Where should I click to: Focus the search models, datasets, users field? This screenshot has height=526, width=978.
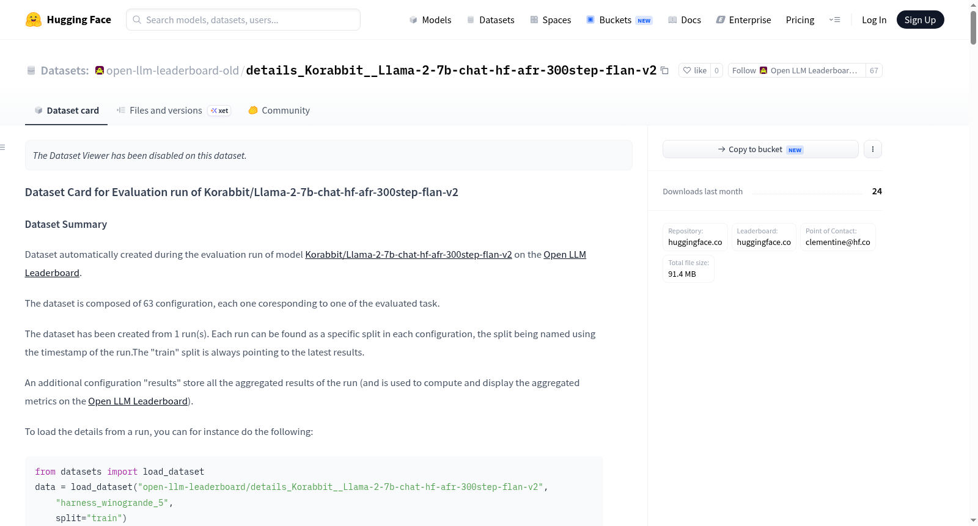(243, 20)
